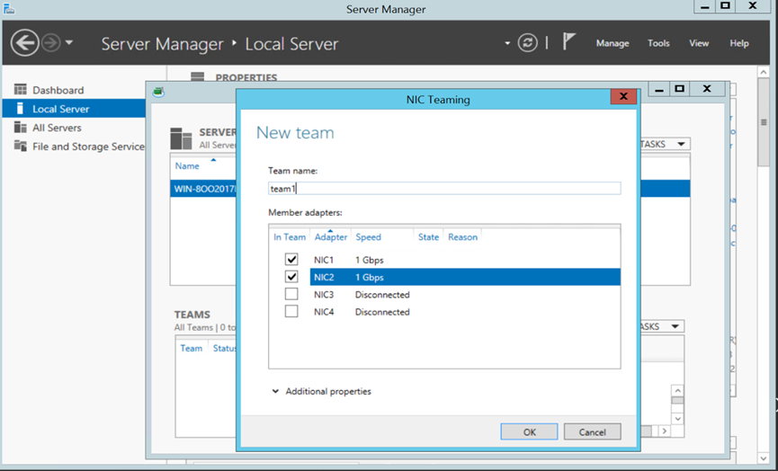Uncheck the NIC2 In Team checkbox

click(x=291, y=277)
